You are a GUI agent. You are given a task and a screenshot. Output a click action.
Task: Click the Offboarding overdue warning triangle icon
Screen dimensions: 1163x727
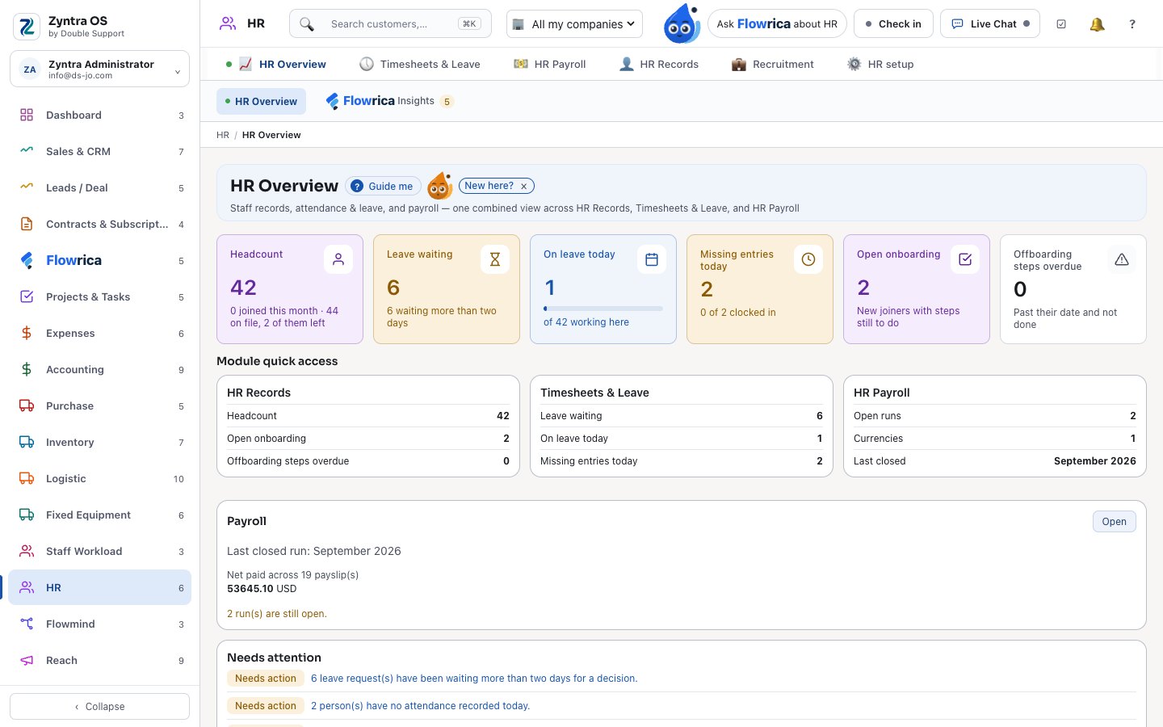tap(1122, 259)
